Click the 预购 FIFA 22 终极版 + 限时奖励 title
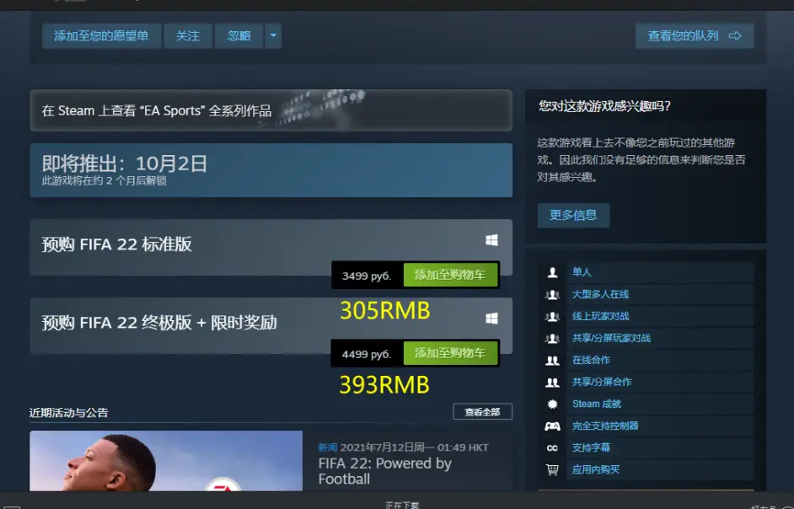 159,323
